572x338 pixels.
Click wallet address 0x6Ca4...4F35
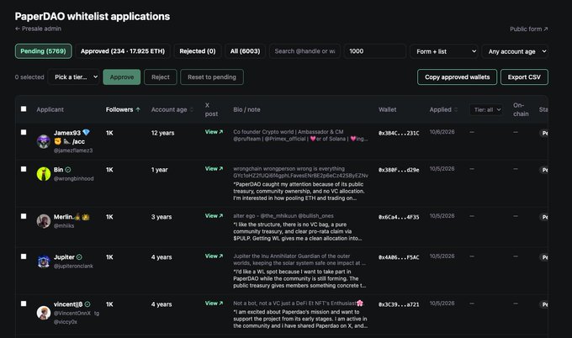tap(399, 217)
